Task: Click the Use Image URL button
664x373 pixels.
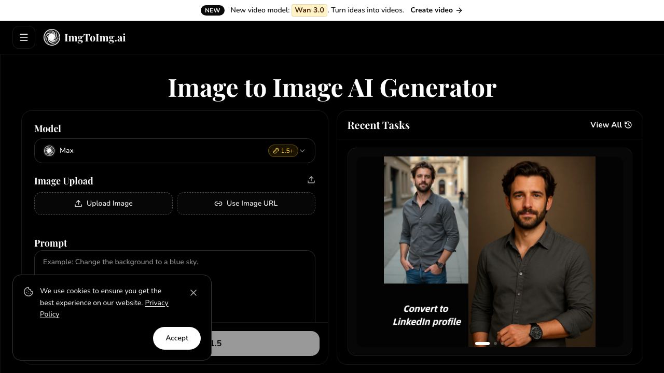Action: coord(246,204)
